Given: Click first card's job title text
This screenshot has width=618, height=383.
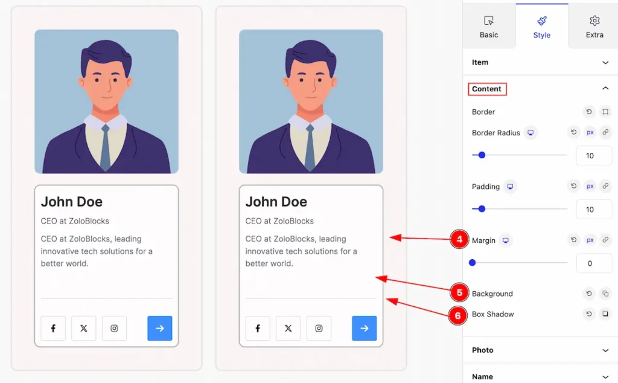Looking at the screenshot, I should click(x=75, y=221).
